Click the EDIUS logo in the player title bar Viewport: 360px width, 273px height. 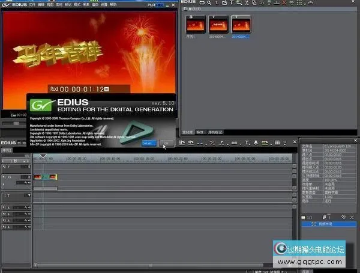click(14, 4)
